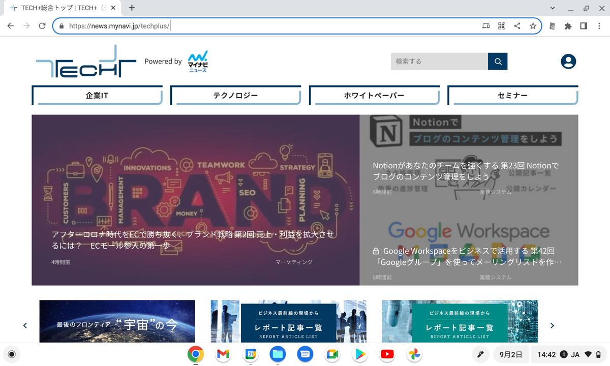Open the 最後のフロンティア 宇宙の今 banner
Image resolution: width=610 pixels, height=366 pixels.
117,321
